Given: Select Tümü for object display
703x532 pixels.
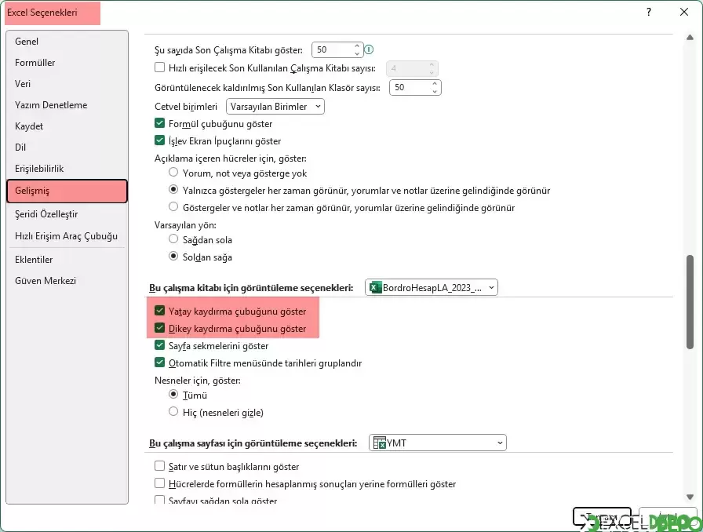Looking at the screenshot, I should (173, 394).
